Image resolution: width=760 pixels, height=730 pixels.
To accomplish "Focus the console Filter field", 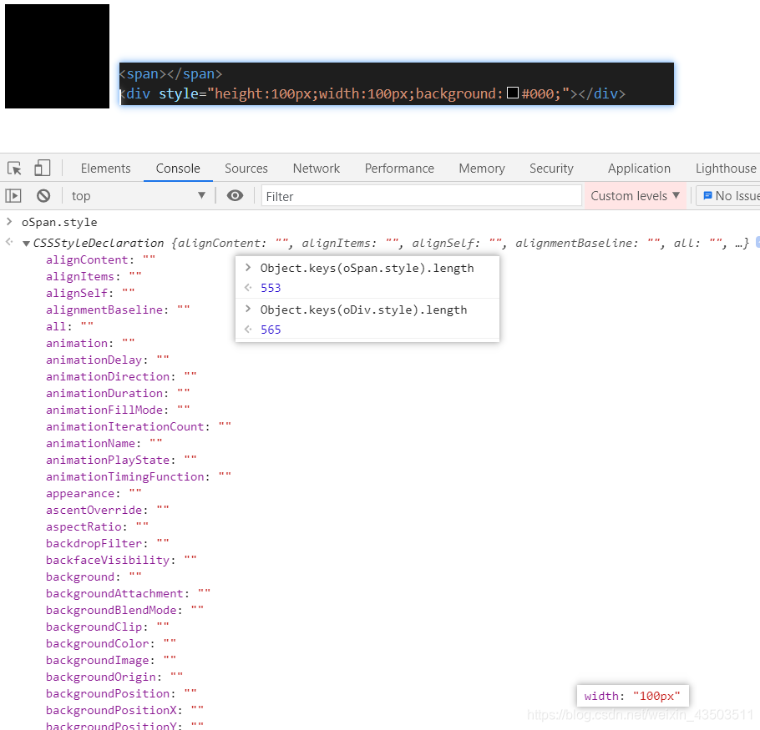I will tap(421, 196).
